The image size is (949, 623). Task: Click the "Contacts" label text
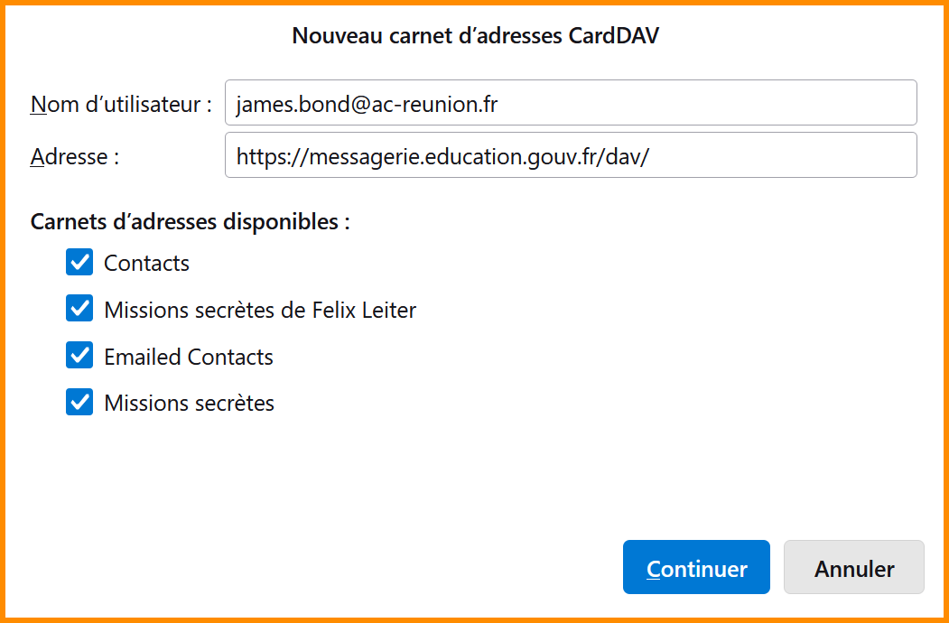coord(146,264)
